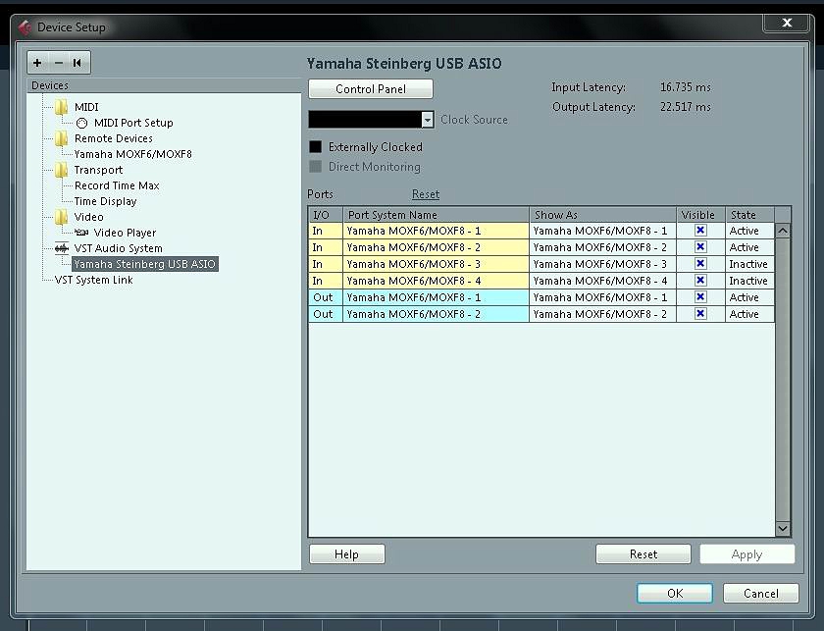
Task: Click the Reset button beside Apply
Action: click(x=644, y=554)
